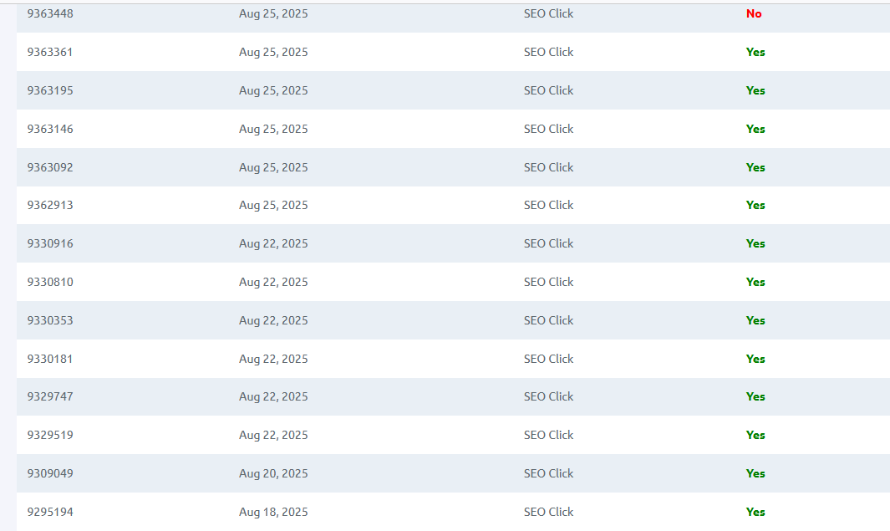Click order ID 9330916

50,243
